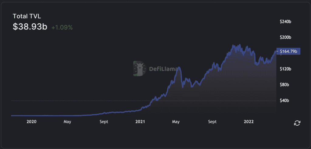
Task: Click the May 2021 peak on the TVL line
Action: click(x=179, y=67)
